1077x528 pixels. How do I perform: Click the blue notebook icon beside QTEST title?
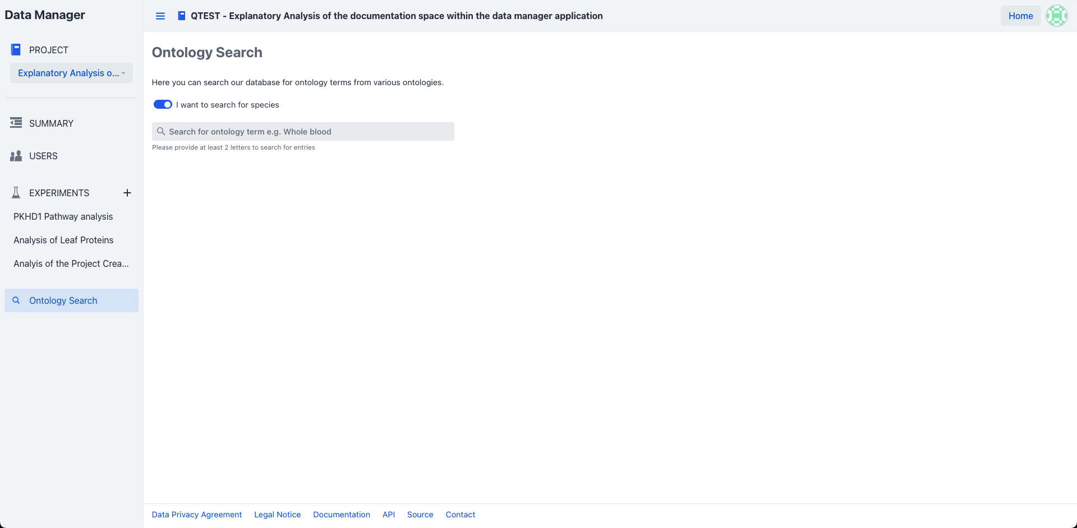(x=181, y=16)
